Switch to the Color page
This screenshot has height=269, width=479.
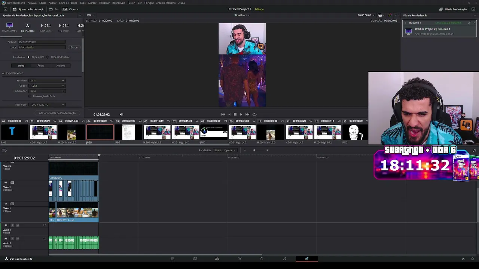[262, 259]
